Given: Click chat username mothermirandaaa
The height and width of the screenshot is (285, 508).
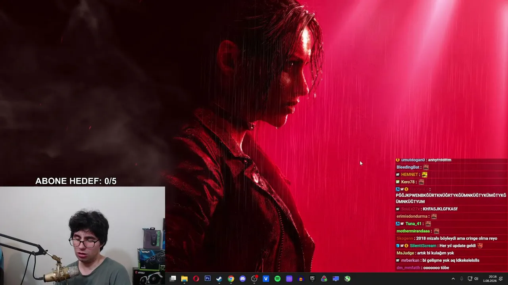Looking at the screenshot, I should [x=413, y=231].
